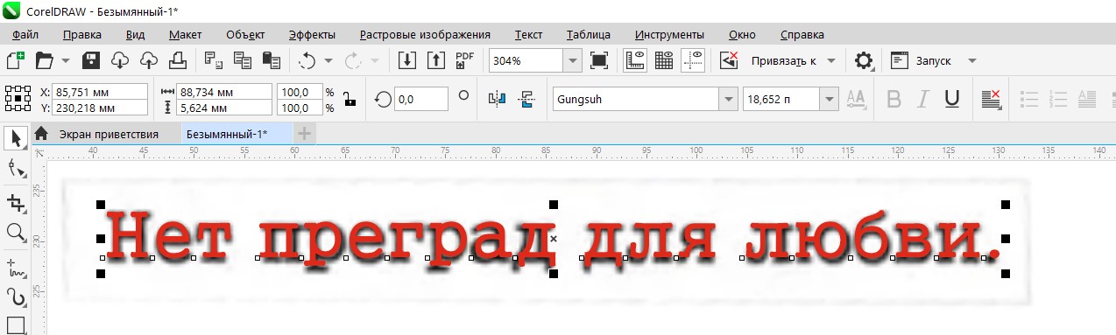Screen dimensions: 1116x335
Task: Open the Объект menu
Action: (x=245, y=35)
